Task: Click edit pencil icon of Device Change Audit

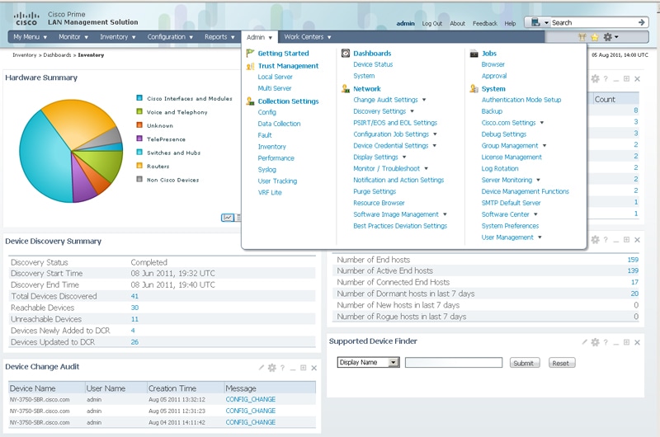Action: [262, 368]
